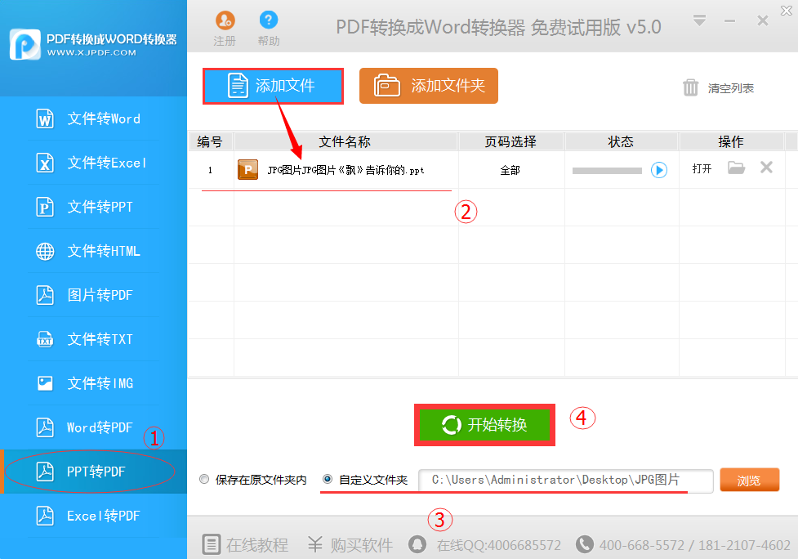Click the app logo in the sidebar header
The width and height of the screenshot is (798, 559).
pyautogui.click(x=25, y=44)
